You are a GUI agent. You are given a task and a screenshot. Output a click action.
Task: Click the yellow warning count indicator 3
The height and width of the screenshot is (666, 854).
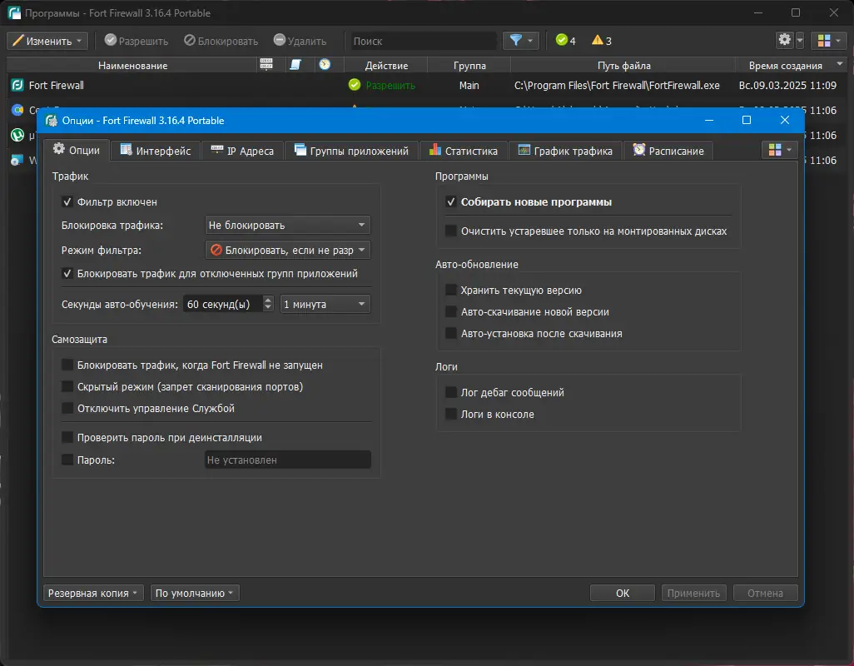click(x=602, y=40)
